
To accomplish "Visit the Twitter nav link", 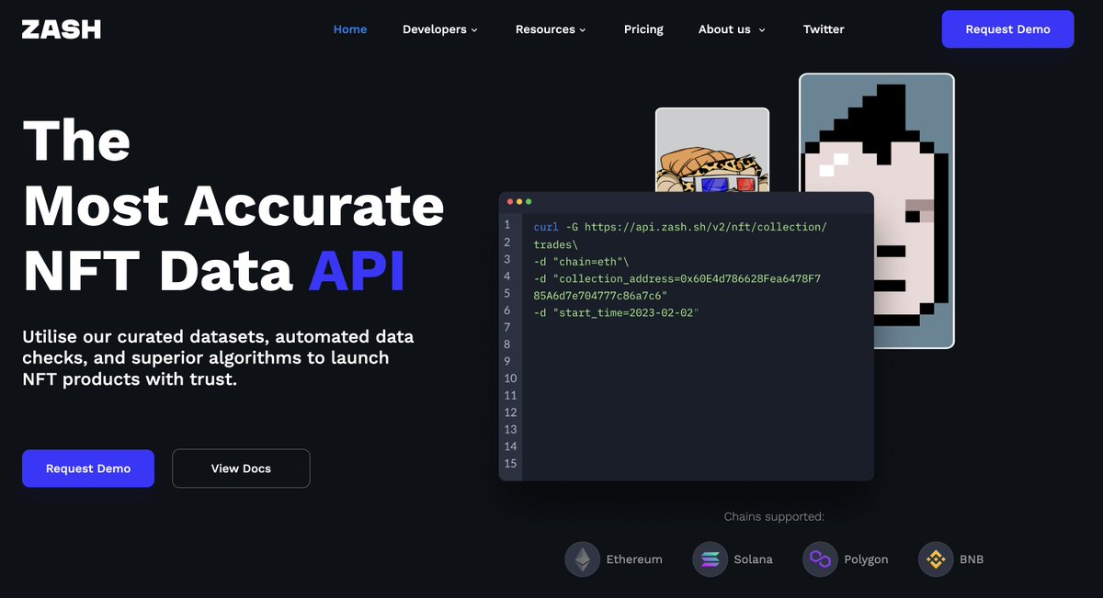I will [824, 29].
